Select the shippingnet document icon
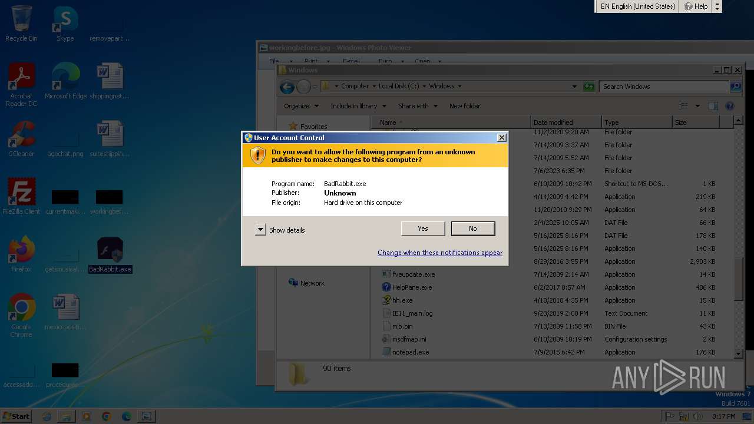Viewport: 754px width, 424px height. pos(110,81)
